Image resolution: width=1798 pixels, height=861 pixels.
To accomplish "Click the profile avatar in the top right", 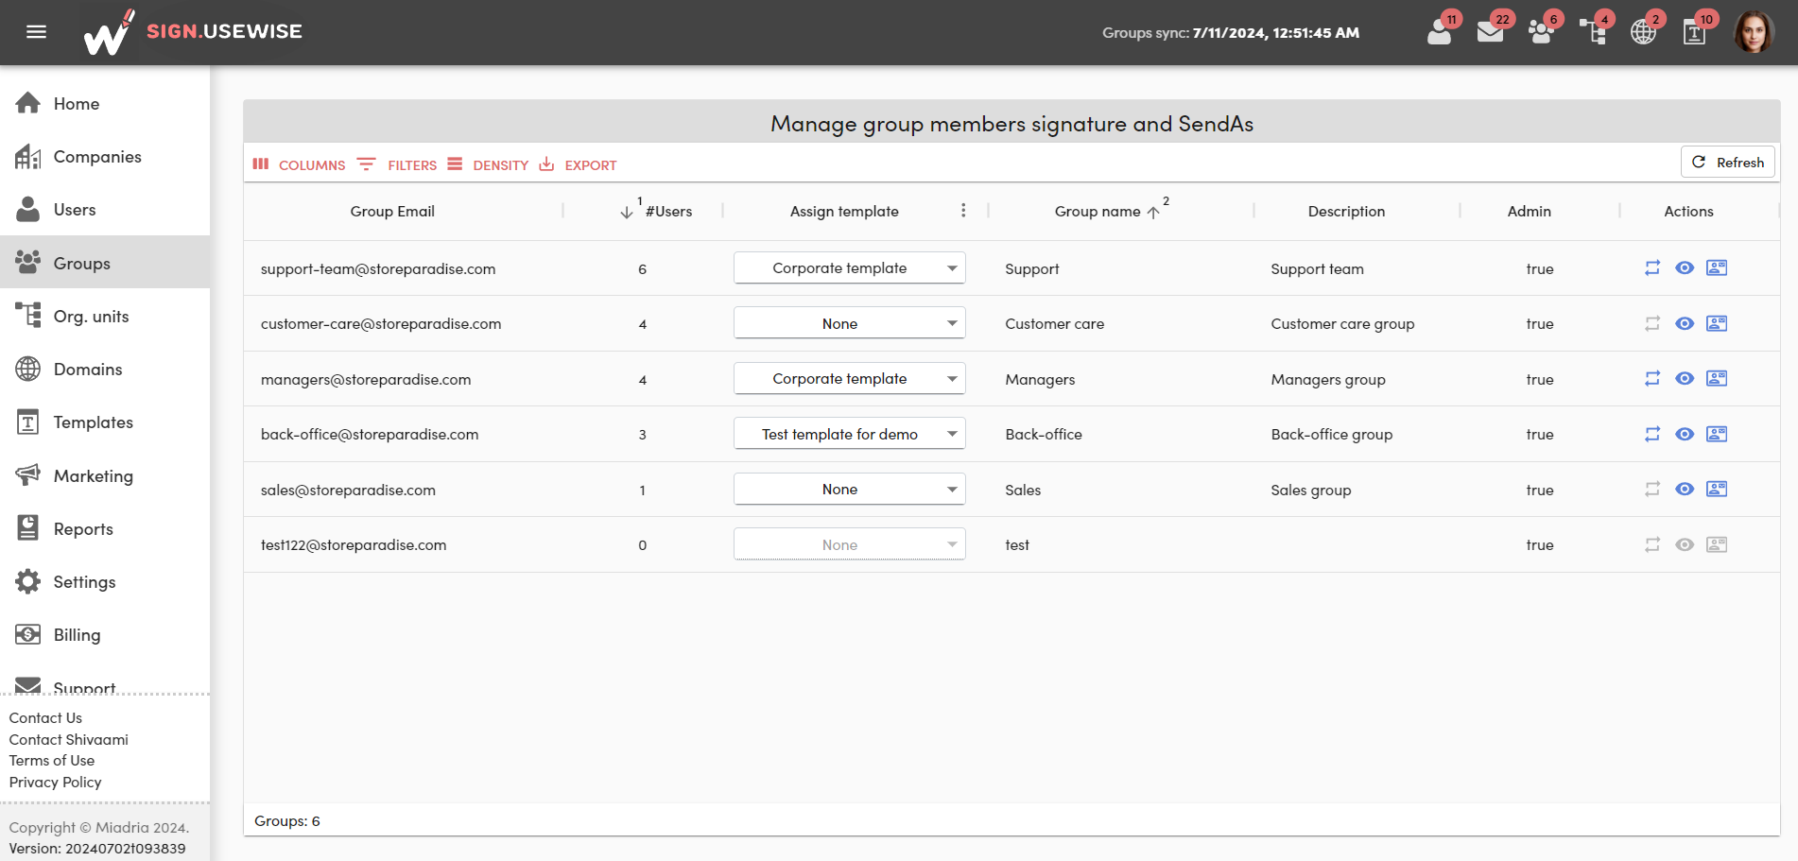I will (1754, 31).
